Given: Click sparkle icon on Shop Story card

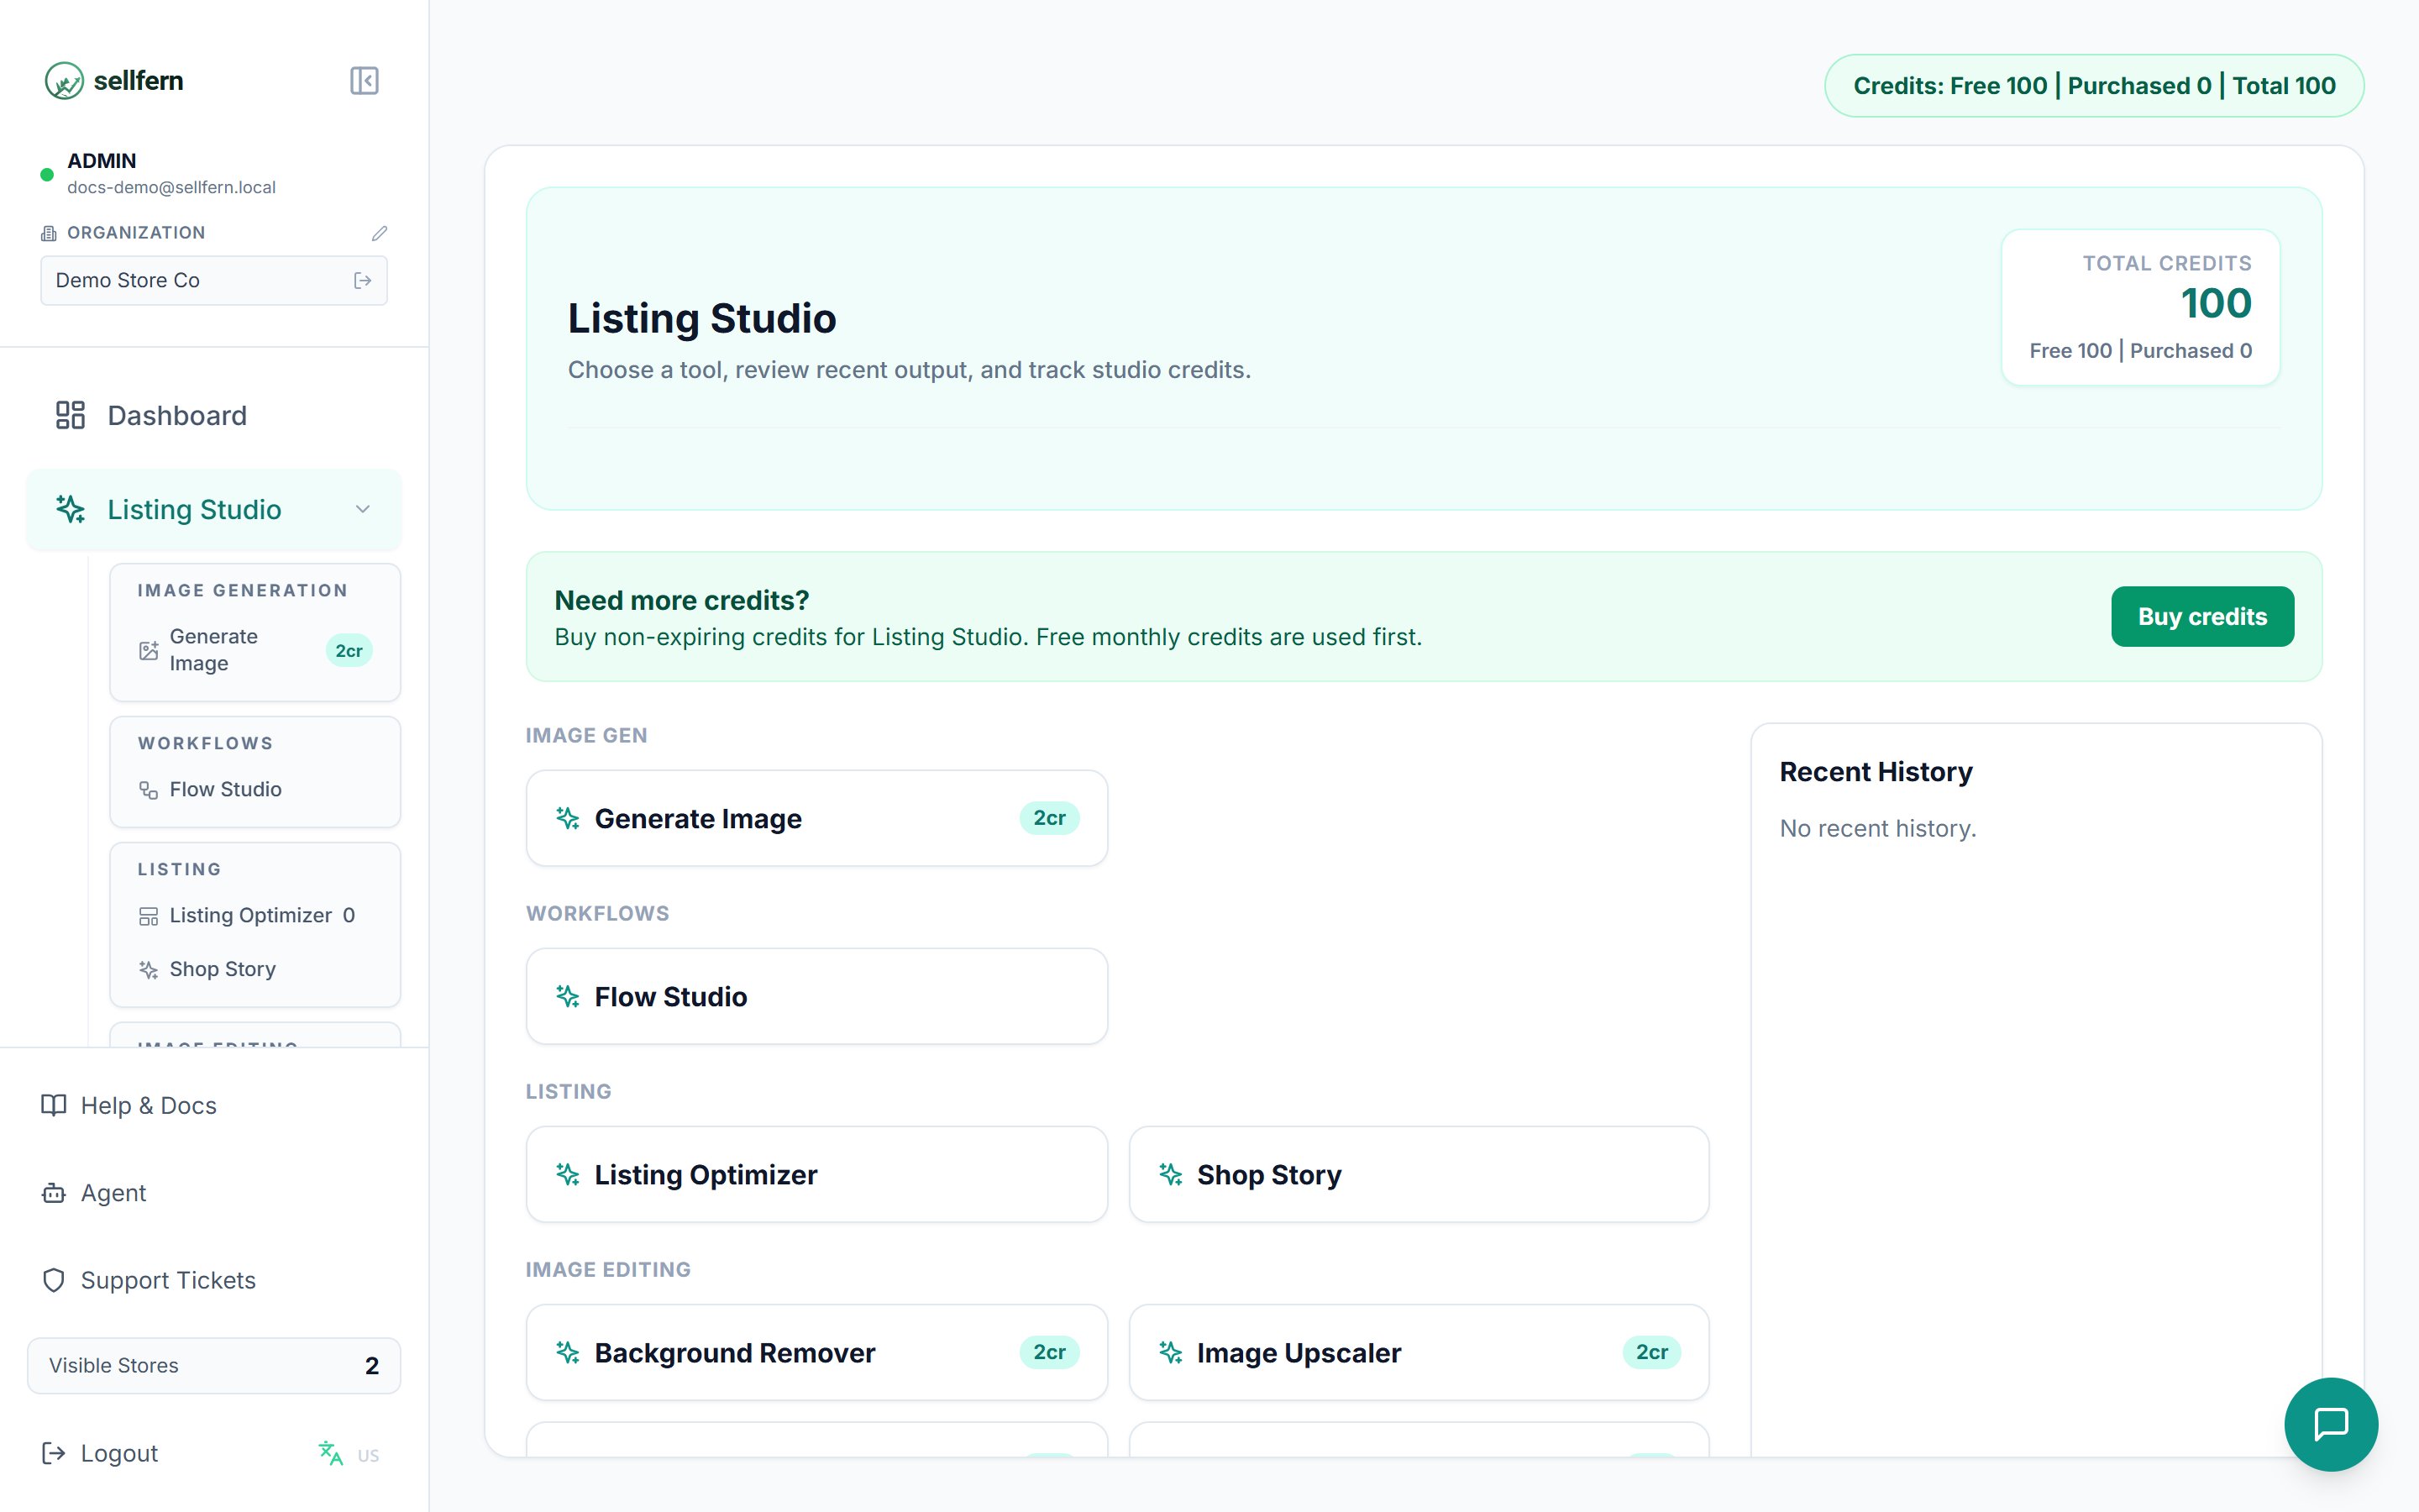Looking at the screenshot, I should (1171, 1174).
